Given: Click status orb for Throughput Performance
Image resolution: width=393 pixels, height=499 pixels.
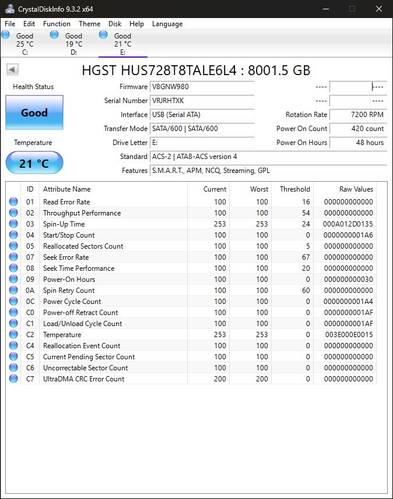Looking at the screenshot, I should point(13,213).
